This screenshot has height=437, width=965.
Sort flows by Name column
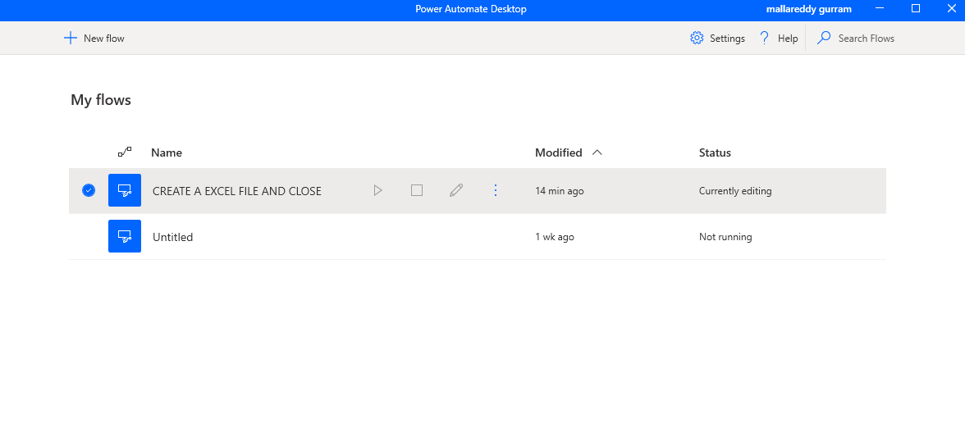pyautogui.click(x=166, y=152)
